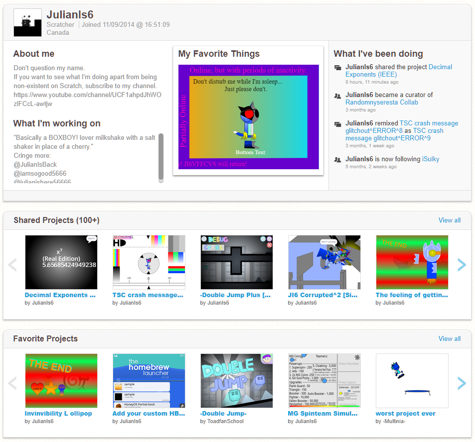Open View all for Shared Projects
The height and width of the screenshot is (442, 475).
pyautogui.click(x=449, y=220)
